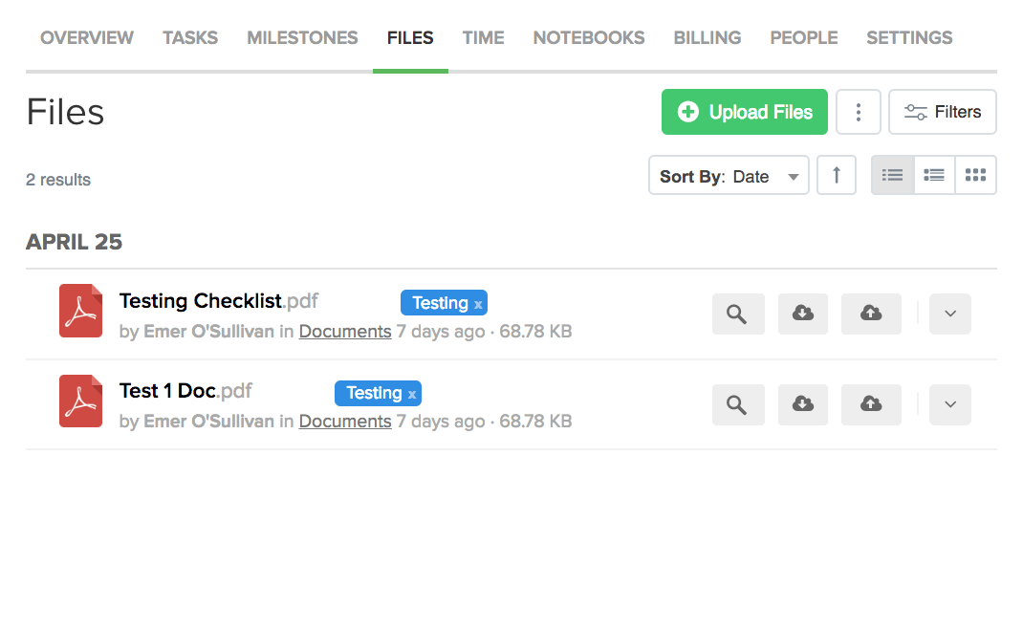Click the Upload Files button
Image resolution: width=1023 pixels, height=629 pixels.
[744, 112]
